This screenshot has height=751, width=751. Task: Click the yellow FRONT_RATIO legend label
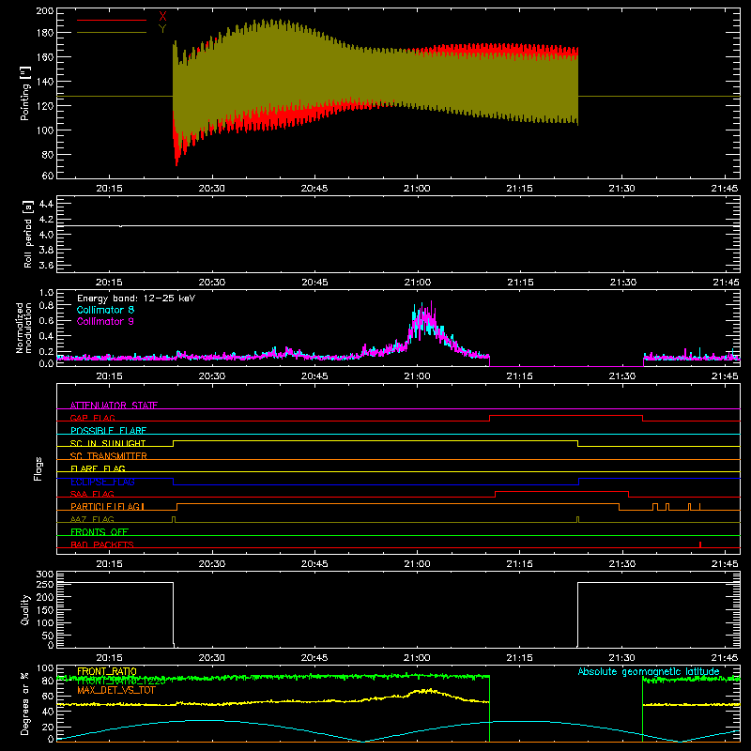pyautogui.click(x=107, y=671)
